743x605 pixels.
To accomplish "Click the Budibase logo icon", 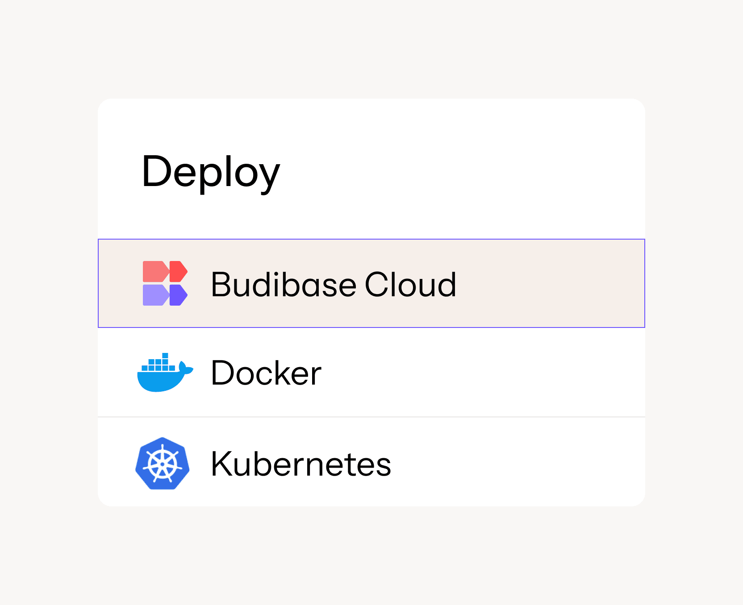I will [x=165, y=283].
